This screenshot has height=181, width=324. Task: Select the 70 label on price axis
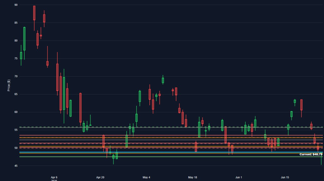coord(16,76)
